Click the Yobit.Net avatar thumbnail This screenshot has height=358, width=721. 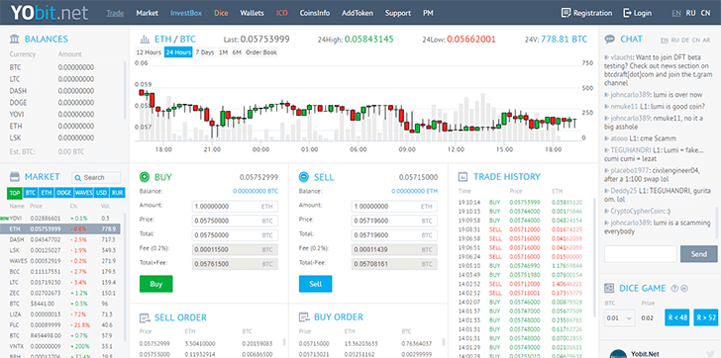[618, 354]
